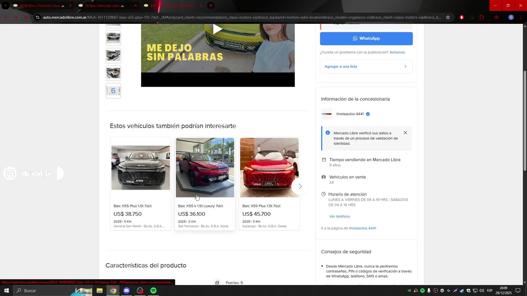Click the calendar icon by Tiempo vendiendo
This screenshot has width=527, height=296.
[x=324, y=160]
